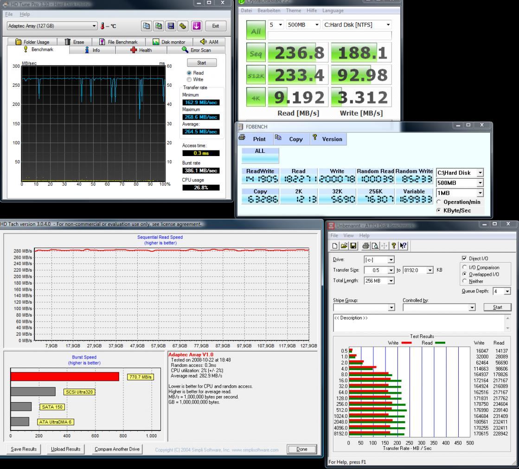Open the File menu in HD Tune Pro

tap(9, 14)
